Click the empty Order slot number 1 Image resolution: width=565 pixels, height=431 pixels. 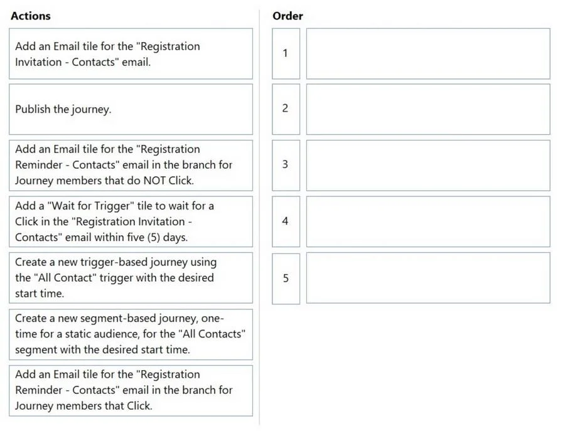[428, 54]
